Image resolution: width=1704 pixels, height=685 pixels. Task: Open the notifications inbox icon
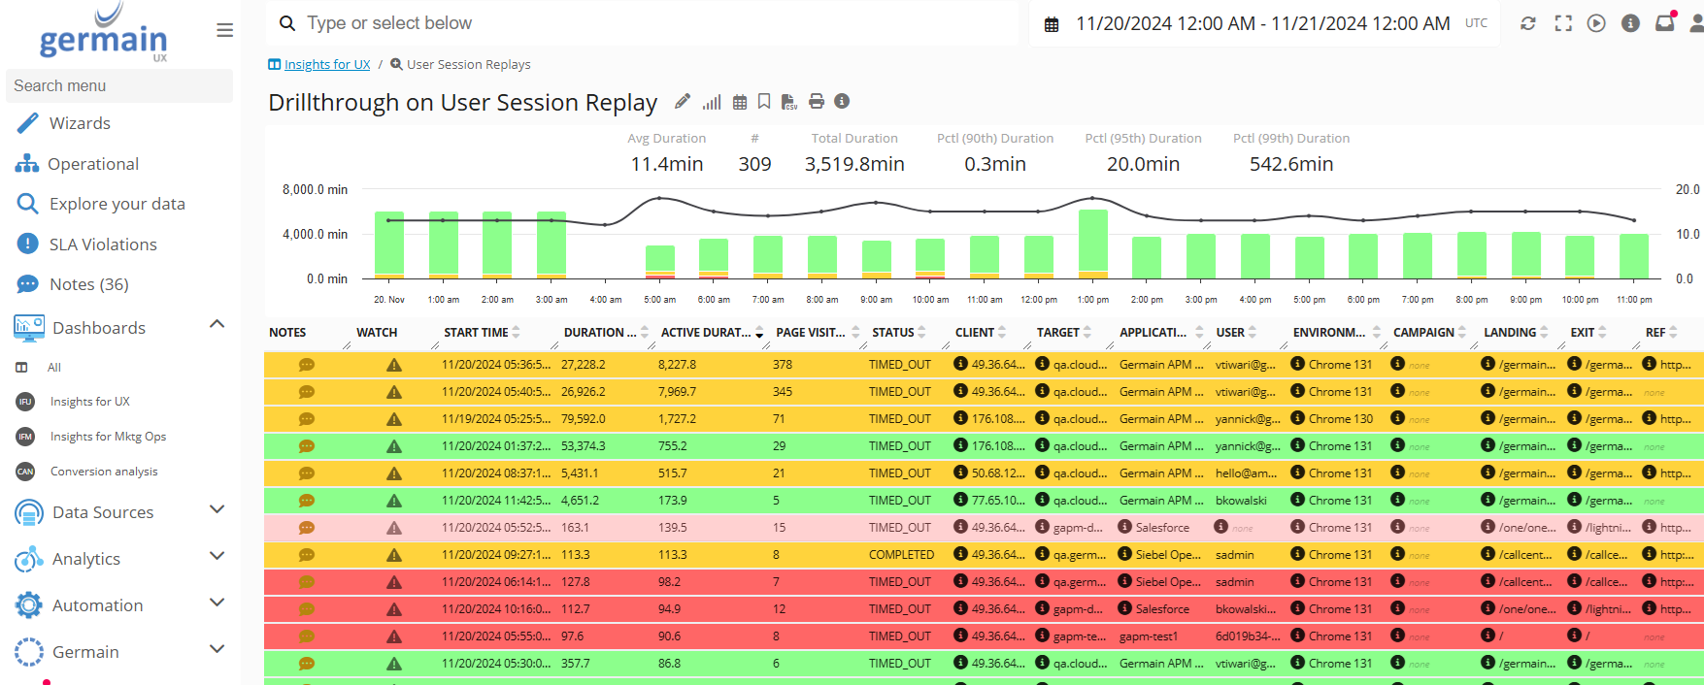(x=1664, y=23)
